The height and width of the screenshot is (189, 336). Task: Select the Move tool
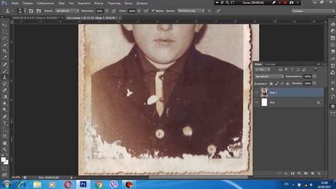coord(5,25)
